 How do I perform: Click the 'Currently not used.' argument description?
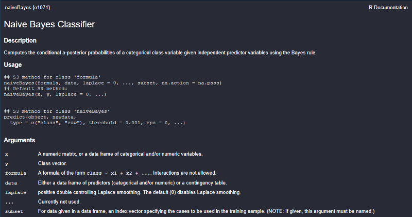[59, 202]
